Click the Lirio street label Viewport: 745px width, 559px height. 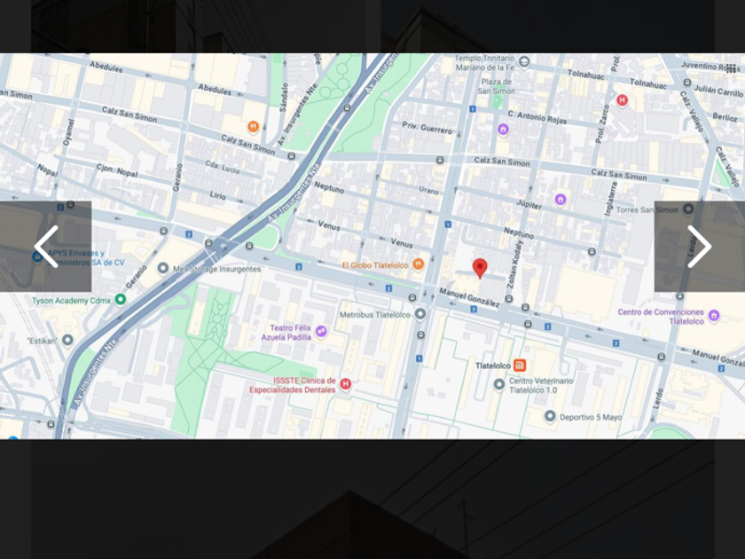(218, 195)
